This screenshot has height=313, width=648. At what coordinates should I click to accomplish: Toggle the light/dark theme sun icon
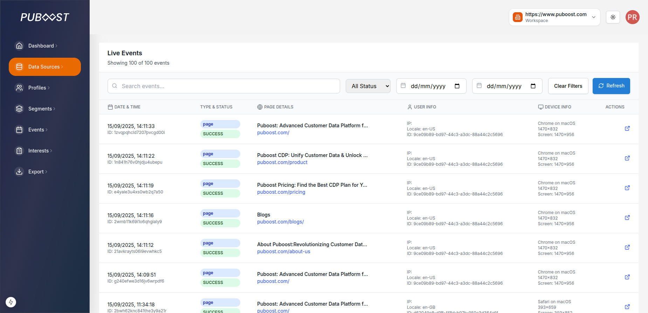click(x=613, y=17)
